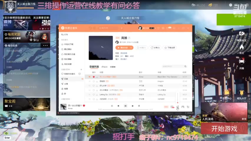Open the play queue list icon
Viewport: 251px width, 141px height.
point(188,107)
